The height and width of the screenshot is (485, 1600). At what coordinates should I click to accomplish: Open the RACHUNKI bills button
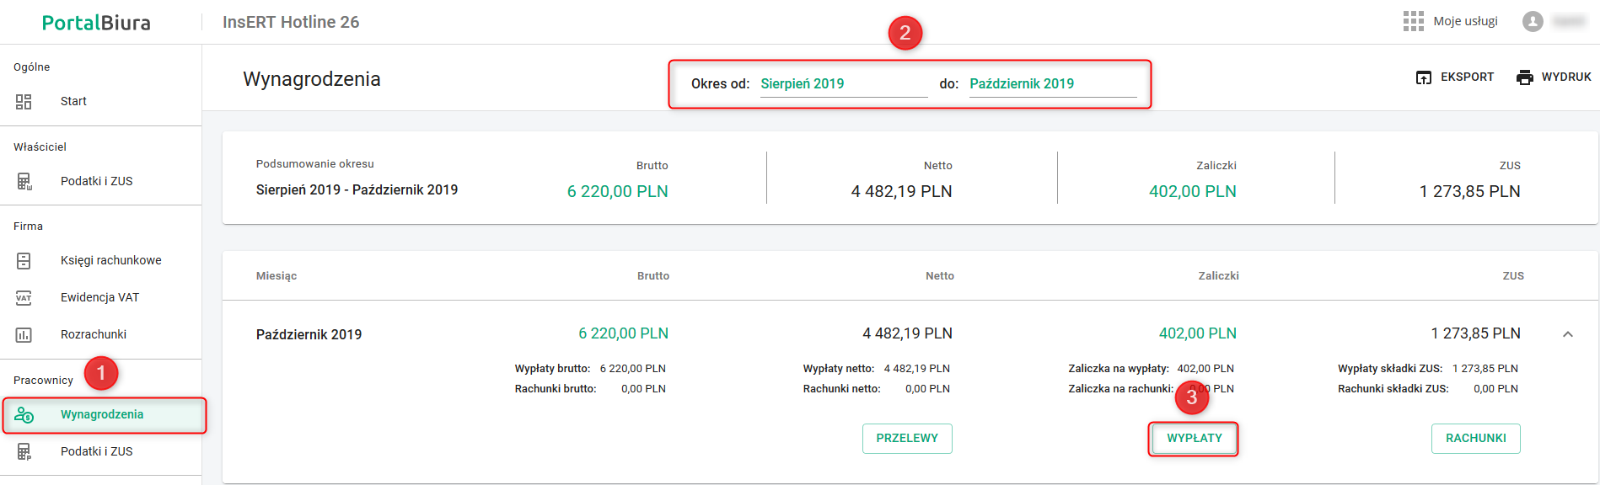pos(1475,439)
